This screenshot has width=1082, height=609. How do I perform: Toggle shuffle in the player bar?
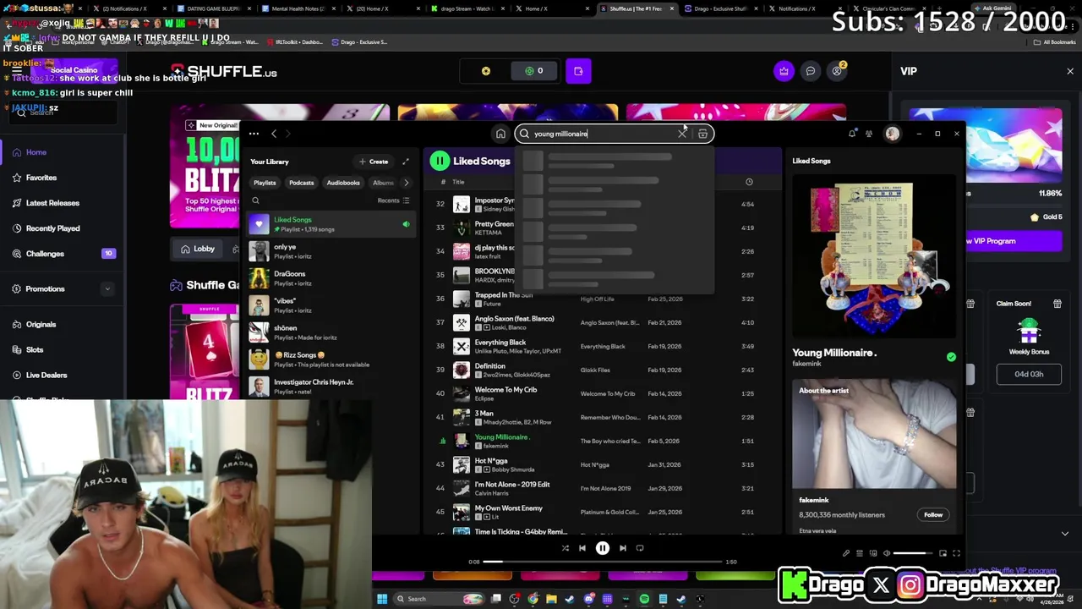pos(566,548)
